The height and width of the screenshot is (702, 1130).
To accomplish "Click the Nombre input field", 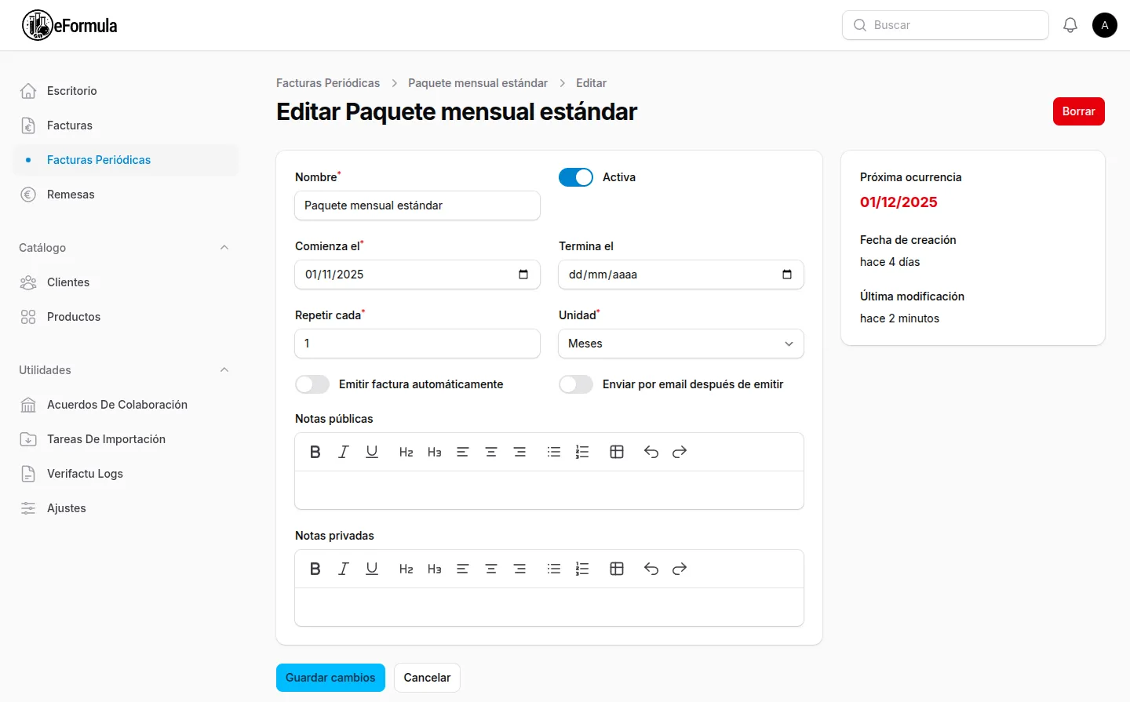I will (417, 206).
